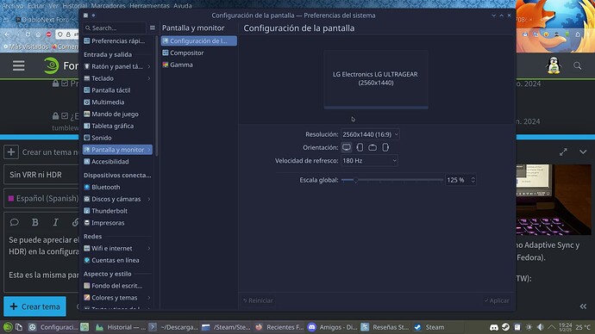Open Accesibilidad settings
595x334 pixels.
[x=117, y=161]
